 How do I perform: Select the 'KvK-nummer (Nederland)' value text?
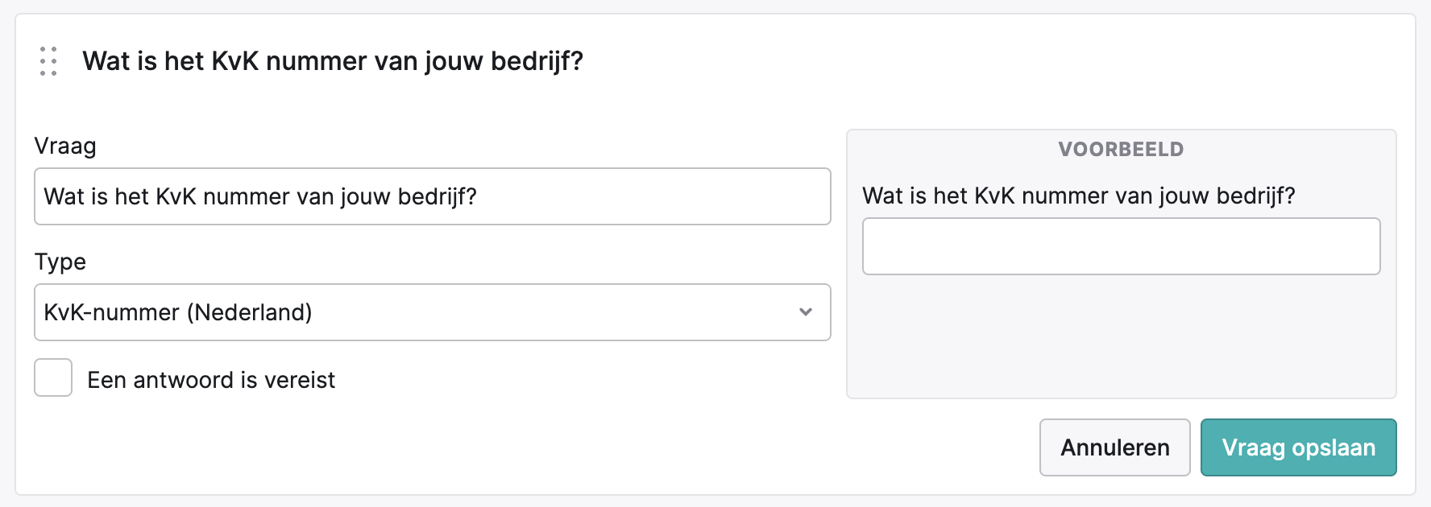(x=178, y=312)
